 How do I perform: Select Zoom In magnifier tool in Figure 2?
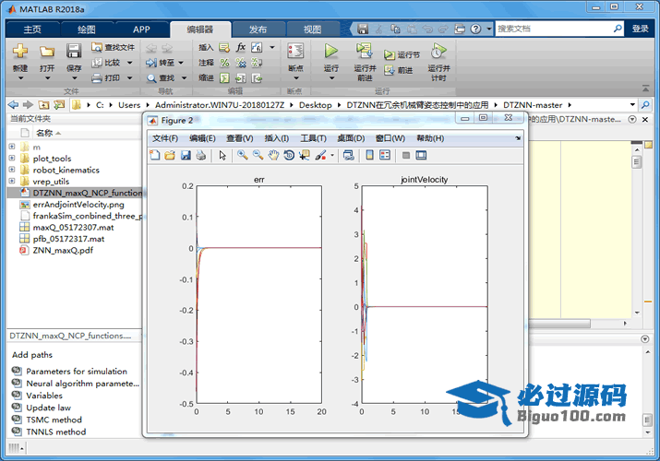coord(242,155)
